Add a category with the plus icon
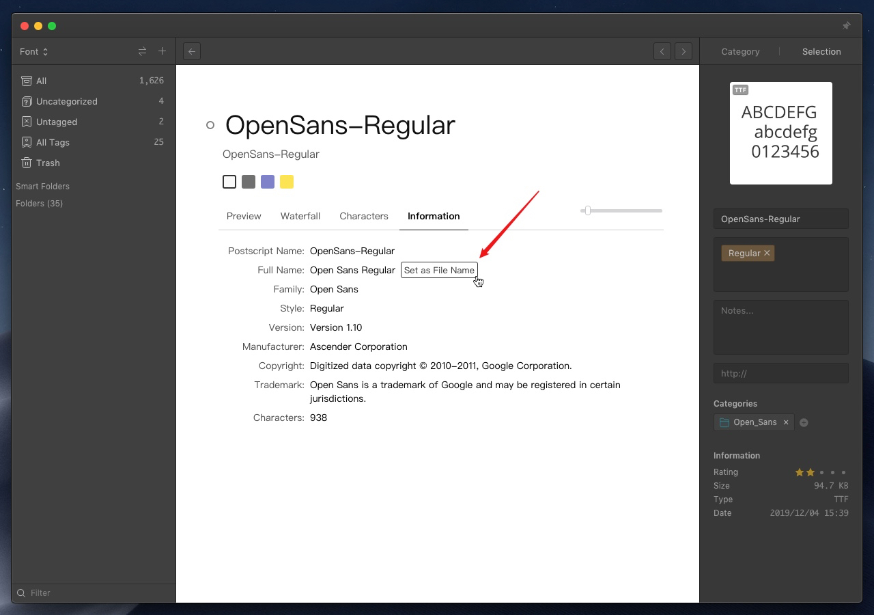 pos(804,422)
